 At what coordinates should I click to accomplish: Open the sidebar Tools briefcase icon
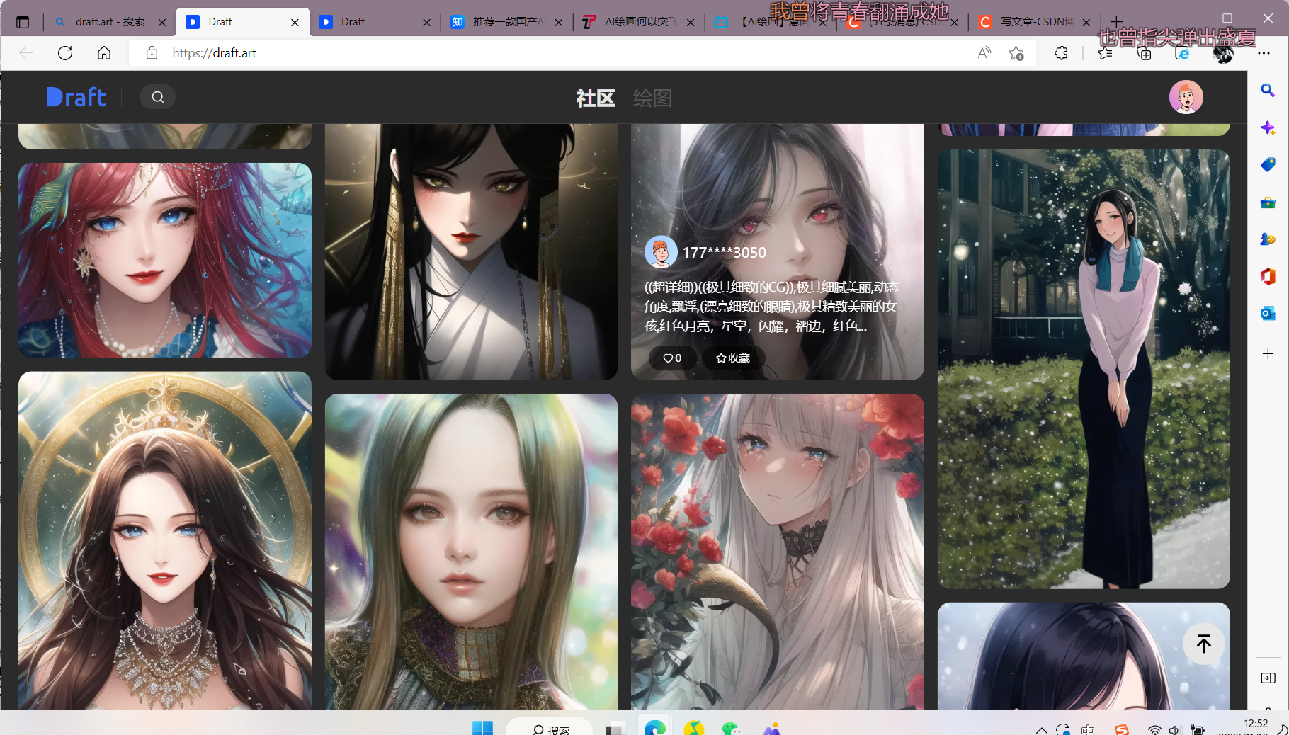(x=1268, y=203)
